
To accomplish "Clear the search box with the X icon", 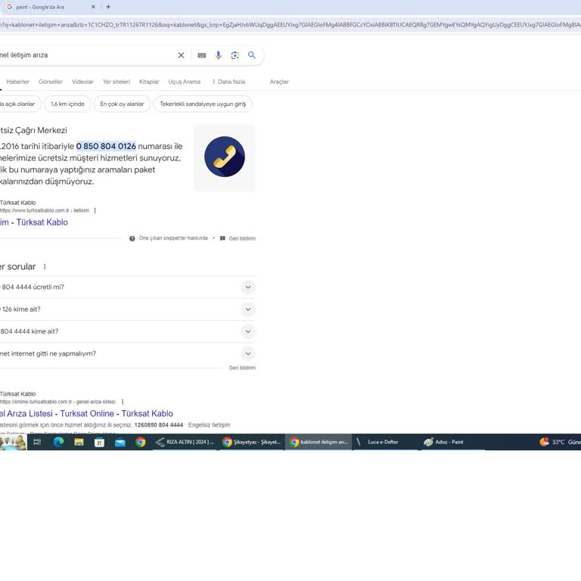I will [x=182, y=55].
